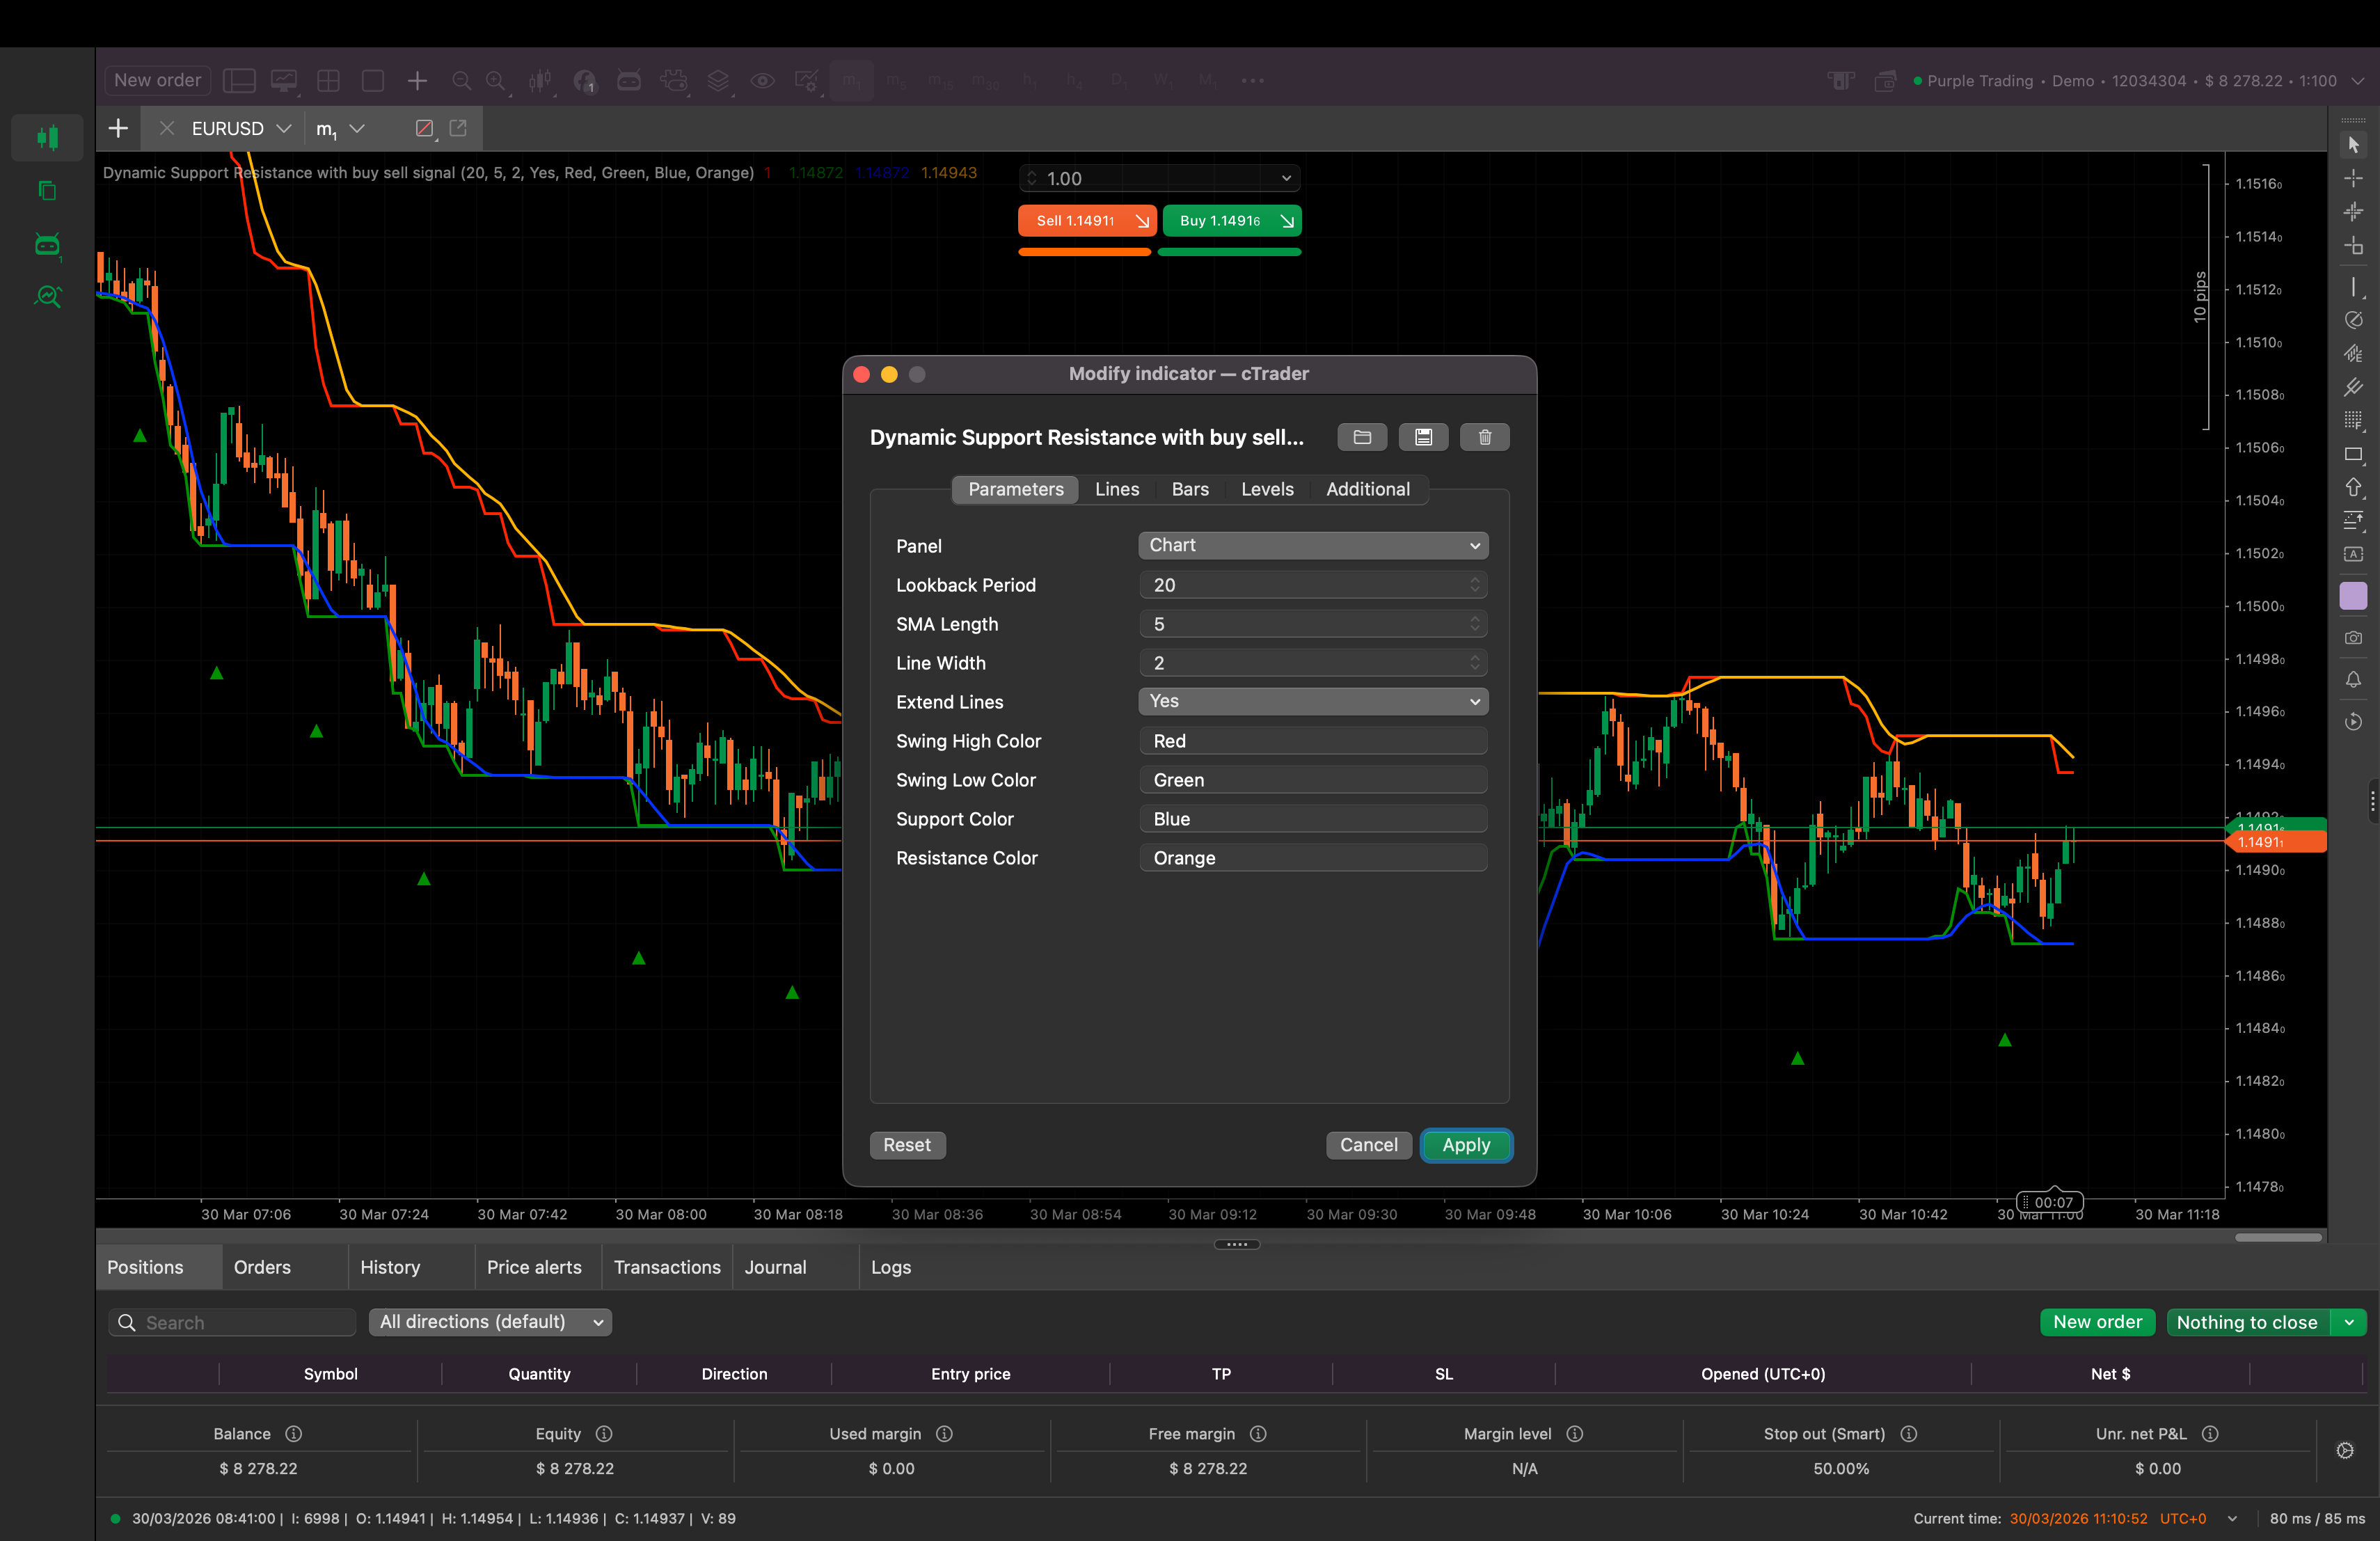The image size is (2380, 1541).
Task: Select the text annotation tool
Action: tap(2354, 553)
